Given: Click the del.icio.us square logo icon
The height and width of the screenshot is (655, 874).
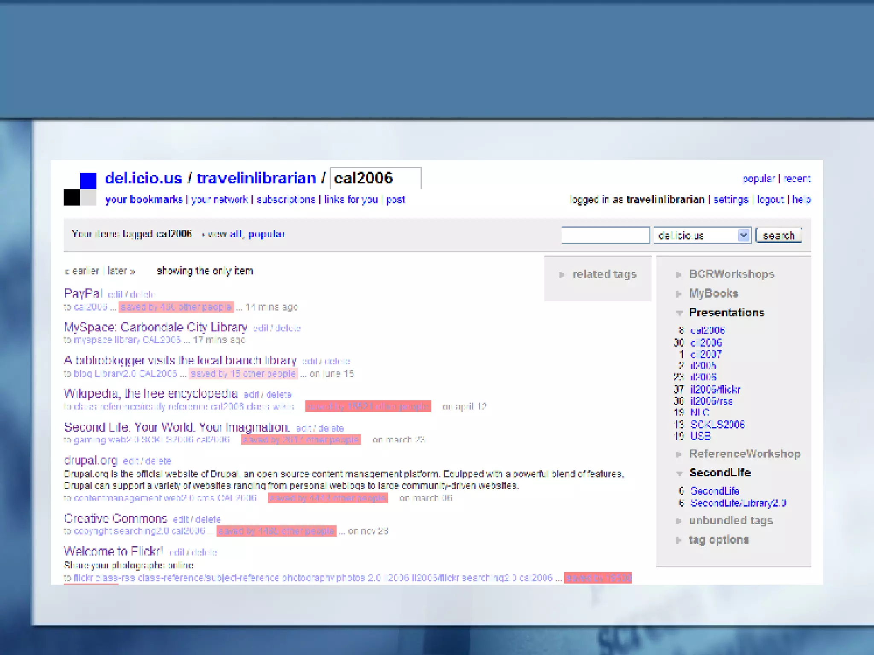Looking at the screenshot, I should (80, 189).
